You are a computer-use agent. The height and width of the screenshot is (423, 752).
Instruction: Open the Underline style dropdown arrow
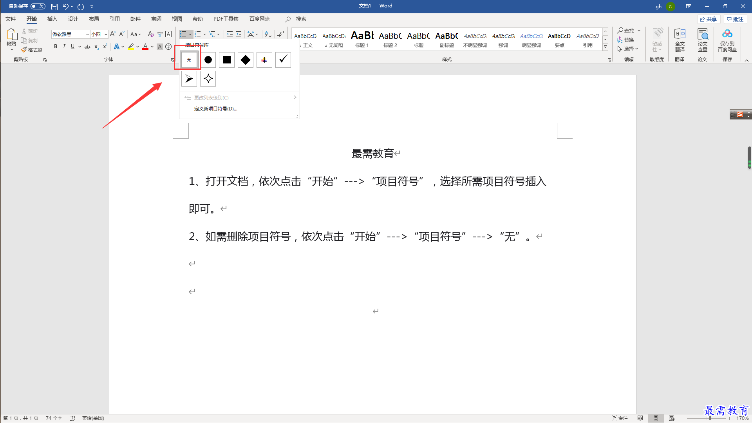80,47
